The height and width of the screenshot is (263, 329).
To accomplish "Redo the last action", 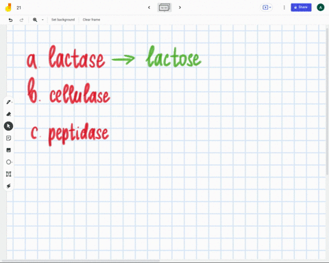I will click(x=21, y=20).
